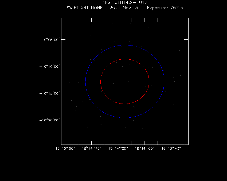Select the 18h13m40s right ascension label
The height and width of the screenshot is (181, 227).
[x=171, y=148]
